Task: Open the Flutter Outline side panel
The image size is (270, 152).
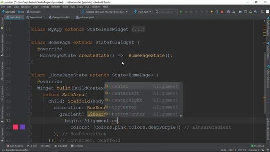Action: point(268,51)
